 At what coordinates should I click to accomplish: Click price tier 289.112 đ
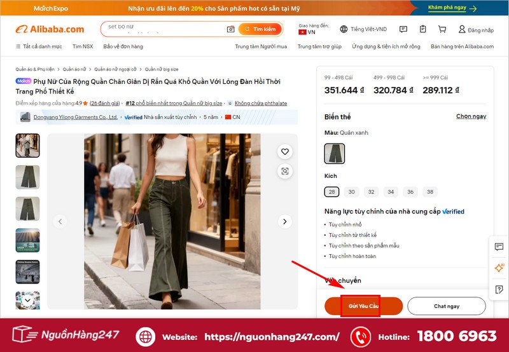point(441,90)
